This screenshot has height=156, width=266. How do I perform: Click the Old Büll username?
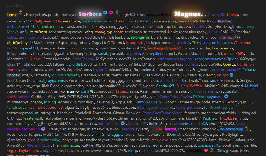click(75, 64)
